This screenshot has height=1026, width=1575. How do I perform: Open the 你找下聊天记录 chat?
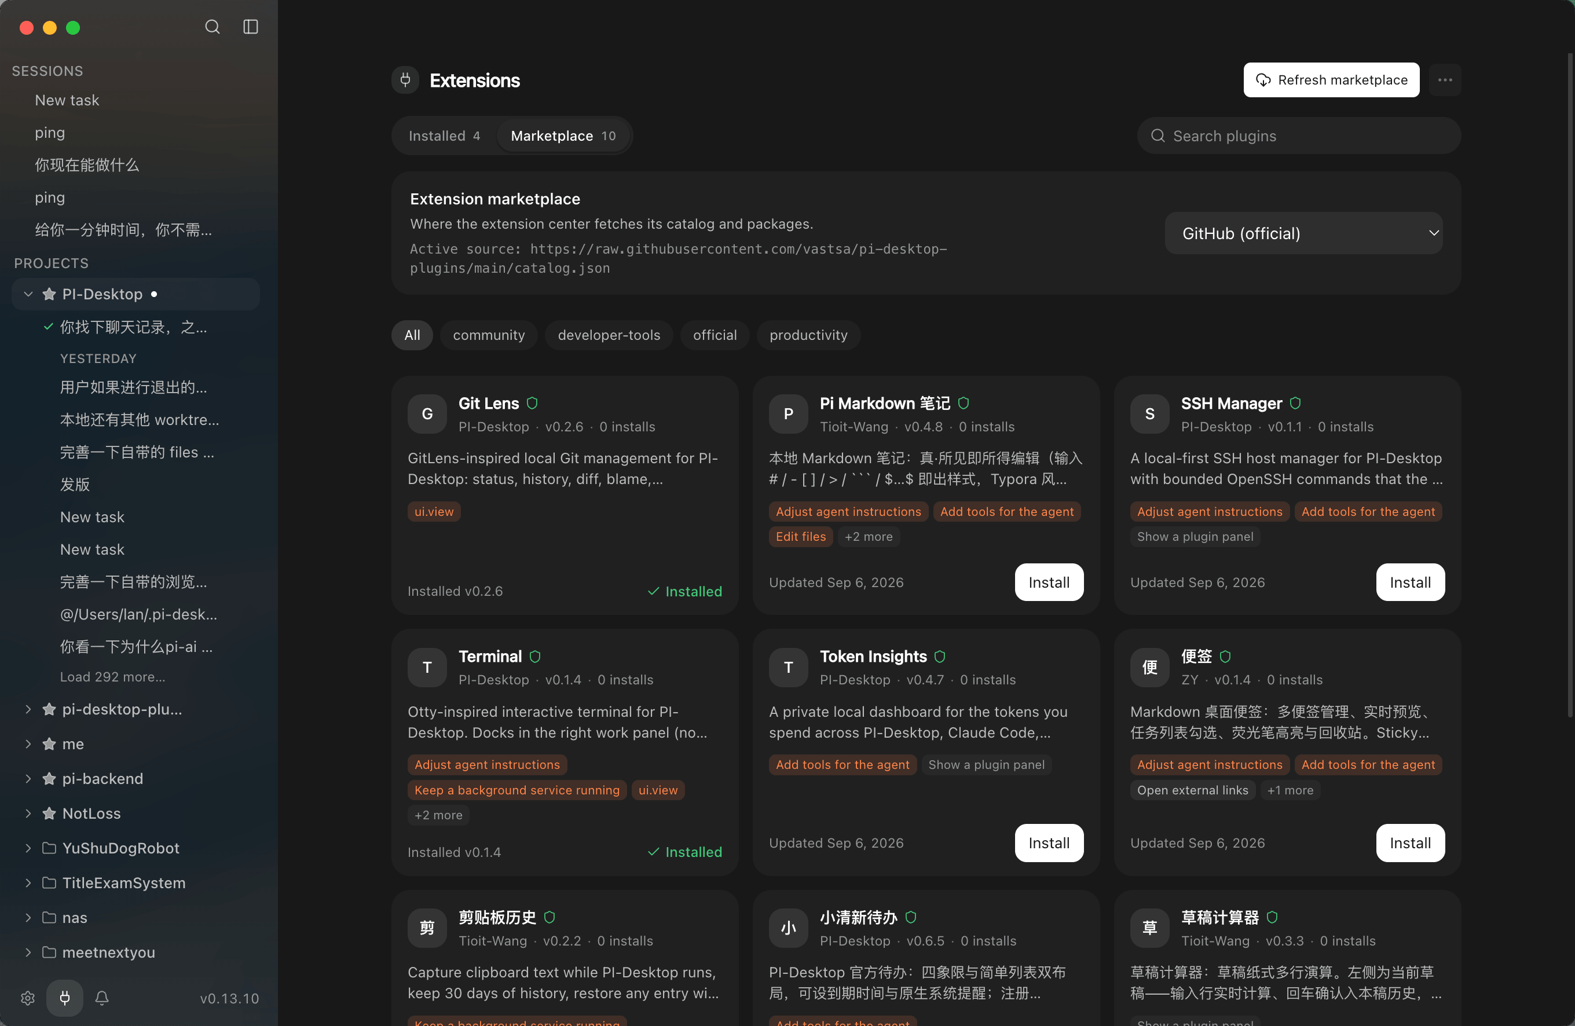point(134,327)
